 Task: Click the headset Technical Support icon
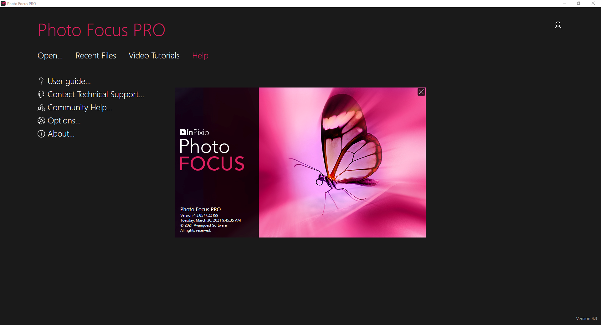pyautogui.click(x=41, y=94)
